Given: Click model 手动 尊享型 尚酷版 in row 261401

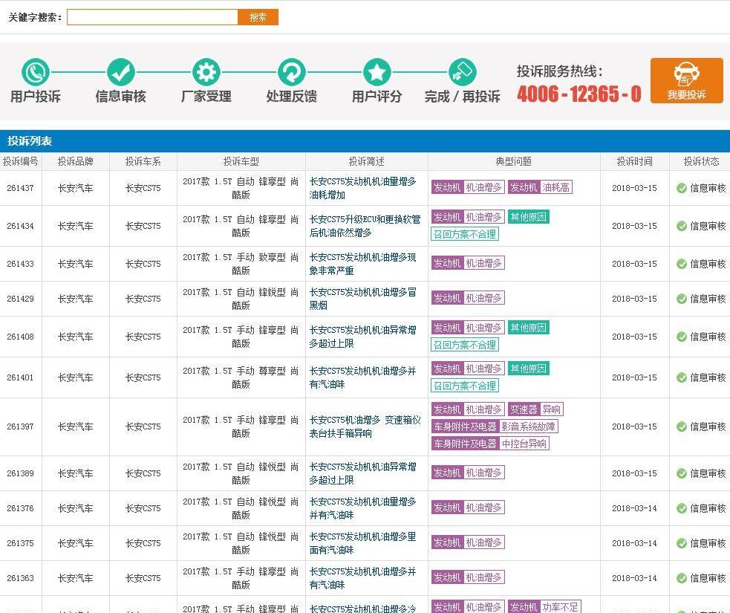Looking at the screenshot, I should point(241,377).
